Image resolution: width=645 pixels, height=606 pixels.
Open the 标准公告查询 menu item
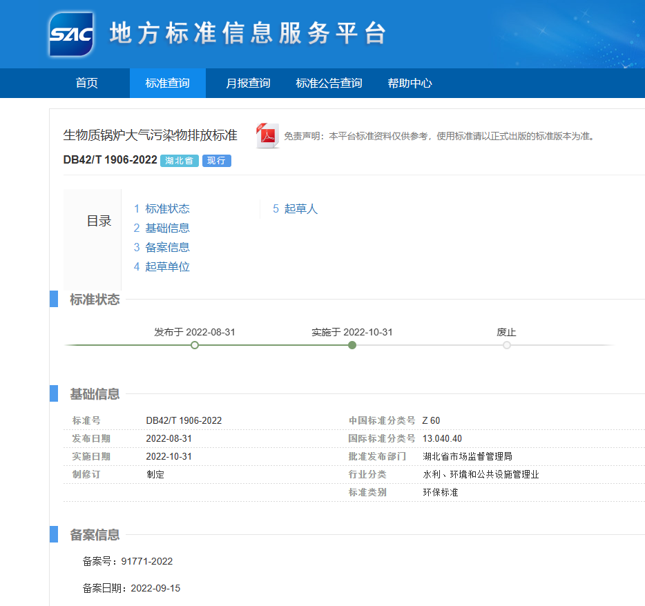pyautogui.click(x=329, y=84)
